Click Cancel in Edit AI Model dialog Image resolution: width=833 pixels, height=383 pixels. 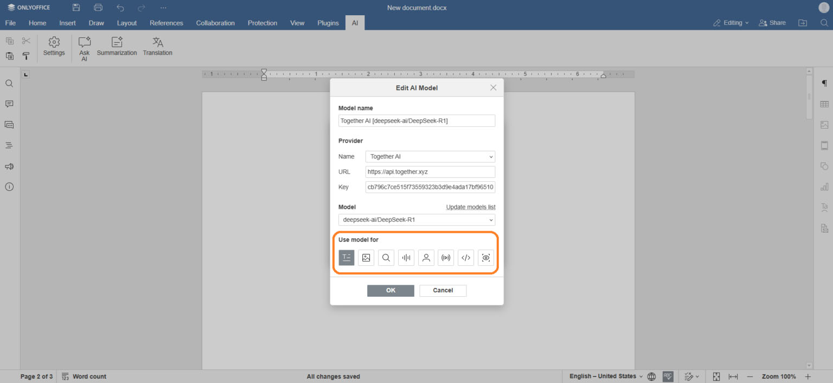[x=443, y=290]
